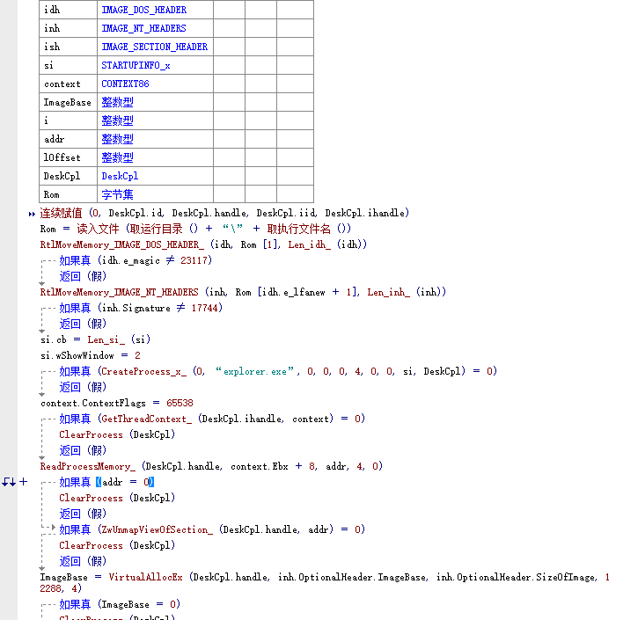Select the IMAGE_DOS_HEADER type cell
The height and width of the screenshot is (620, 623).
[x=155, y=10]
